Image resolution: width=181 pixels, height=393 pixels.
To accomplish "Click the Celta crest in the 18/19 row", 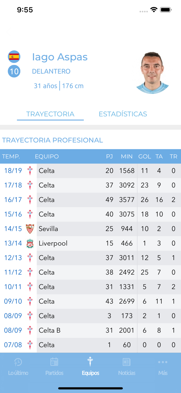I will (x=30, y=171).
